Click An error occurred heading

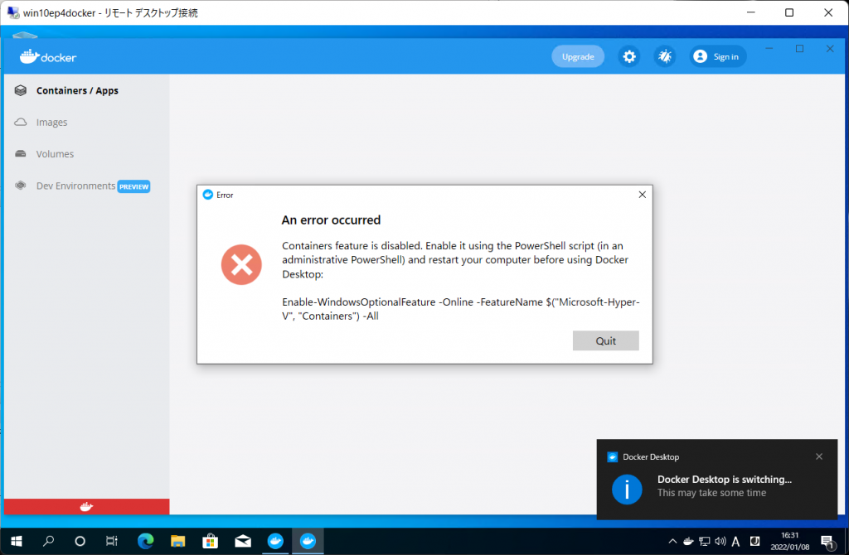pyautogui.click(x=331, y=220)
